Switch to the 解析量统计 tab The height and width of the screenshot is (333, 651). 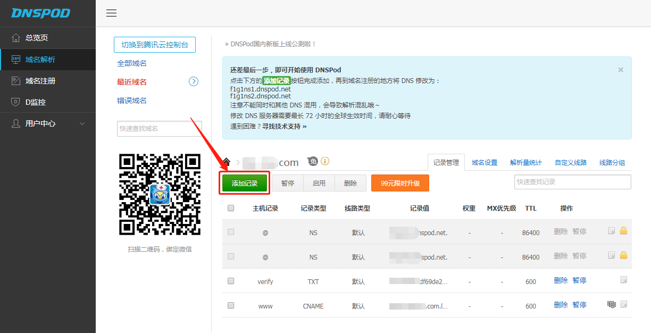(x=525, y=163)
